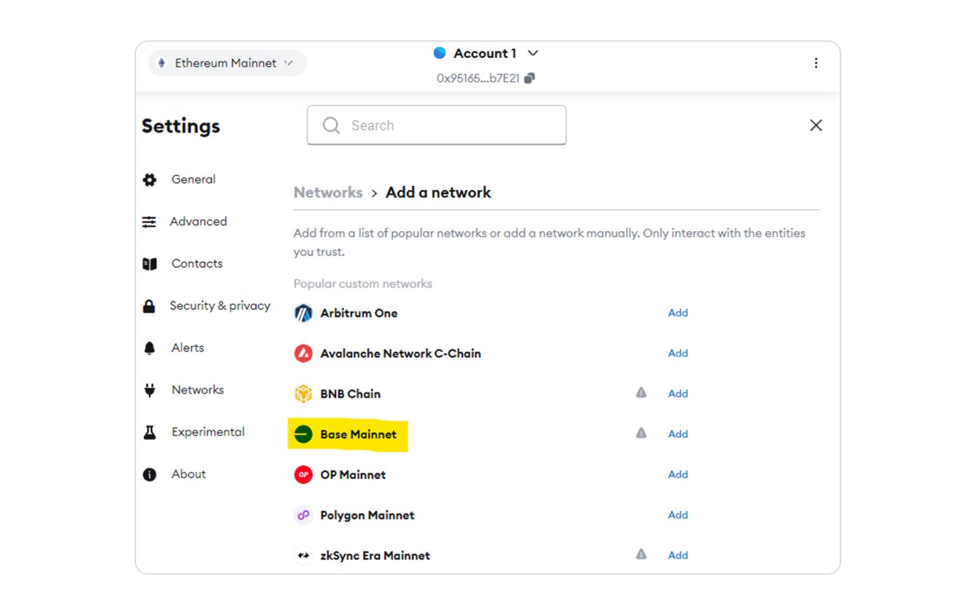Go back via Networks breadcrumb link
This screenshot has height=611, width=976.
coord(328,193)
